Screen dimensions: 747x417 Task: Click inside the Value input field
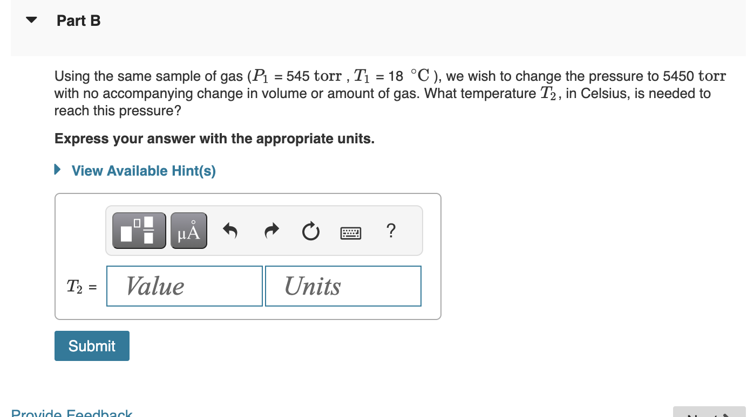pos(184,286)
